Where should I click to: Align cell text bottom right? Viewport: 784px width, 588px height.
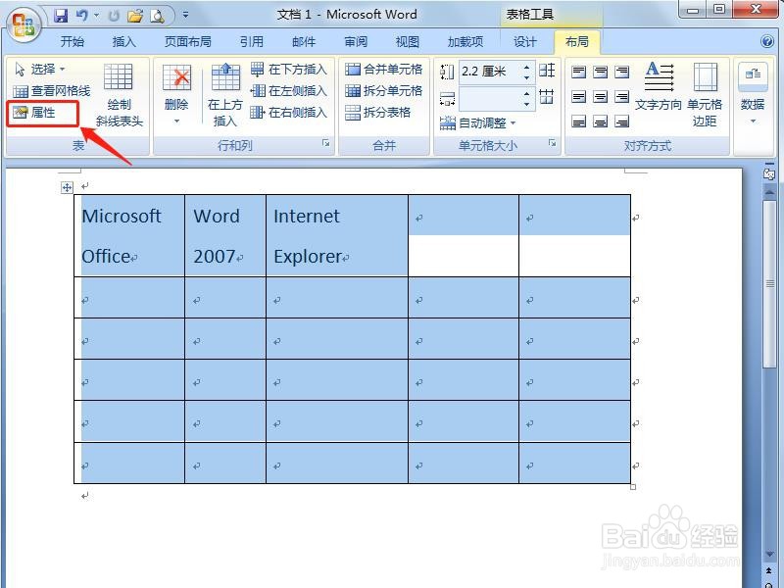coord(621,121)
